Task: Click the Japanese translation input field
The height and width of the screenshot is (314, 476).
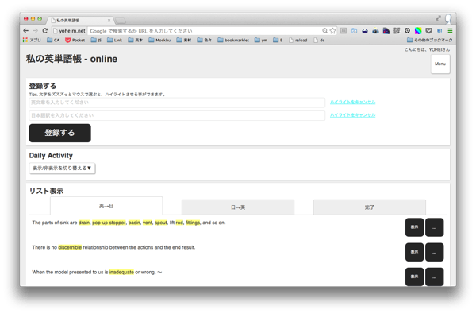Action: point(177,115)
